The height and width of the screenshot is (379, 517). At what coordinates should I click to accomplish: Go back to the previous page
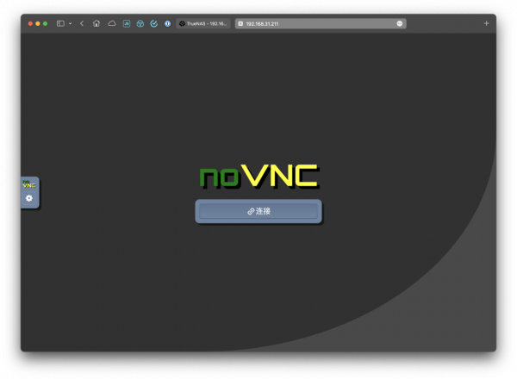[82, 23]
